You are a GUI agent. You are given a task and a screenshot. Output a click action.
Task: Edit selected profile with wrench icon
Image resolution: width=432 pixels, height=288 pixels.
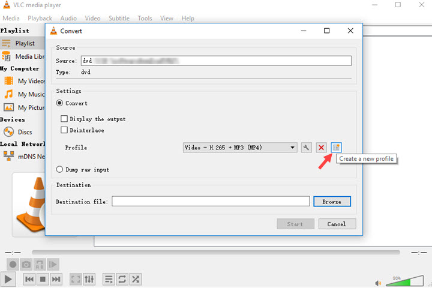point(306,148)
